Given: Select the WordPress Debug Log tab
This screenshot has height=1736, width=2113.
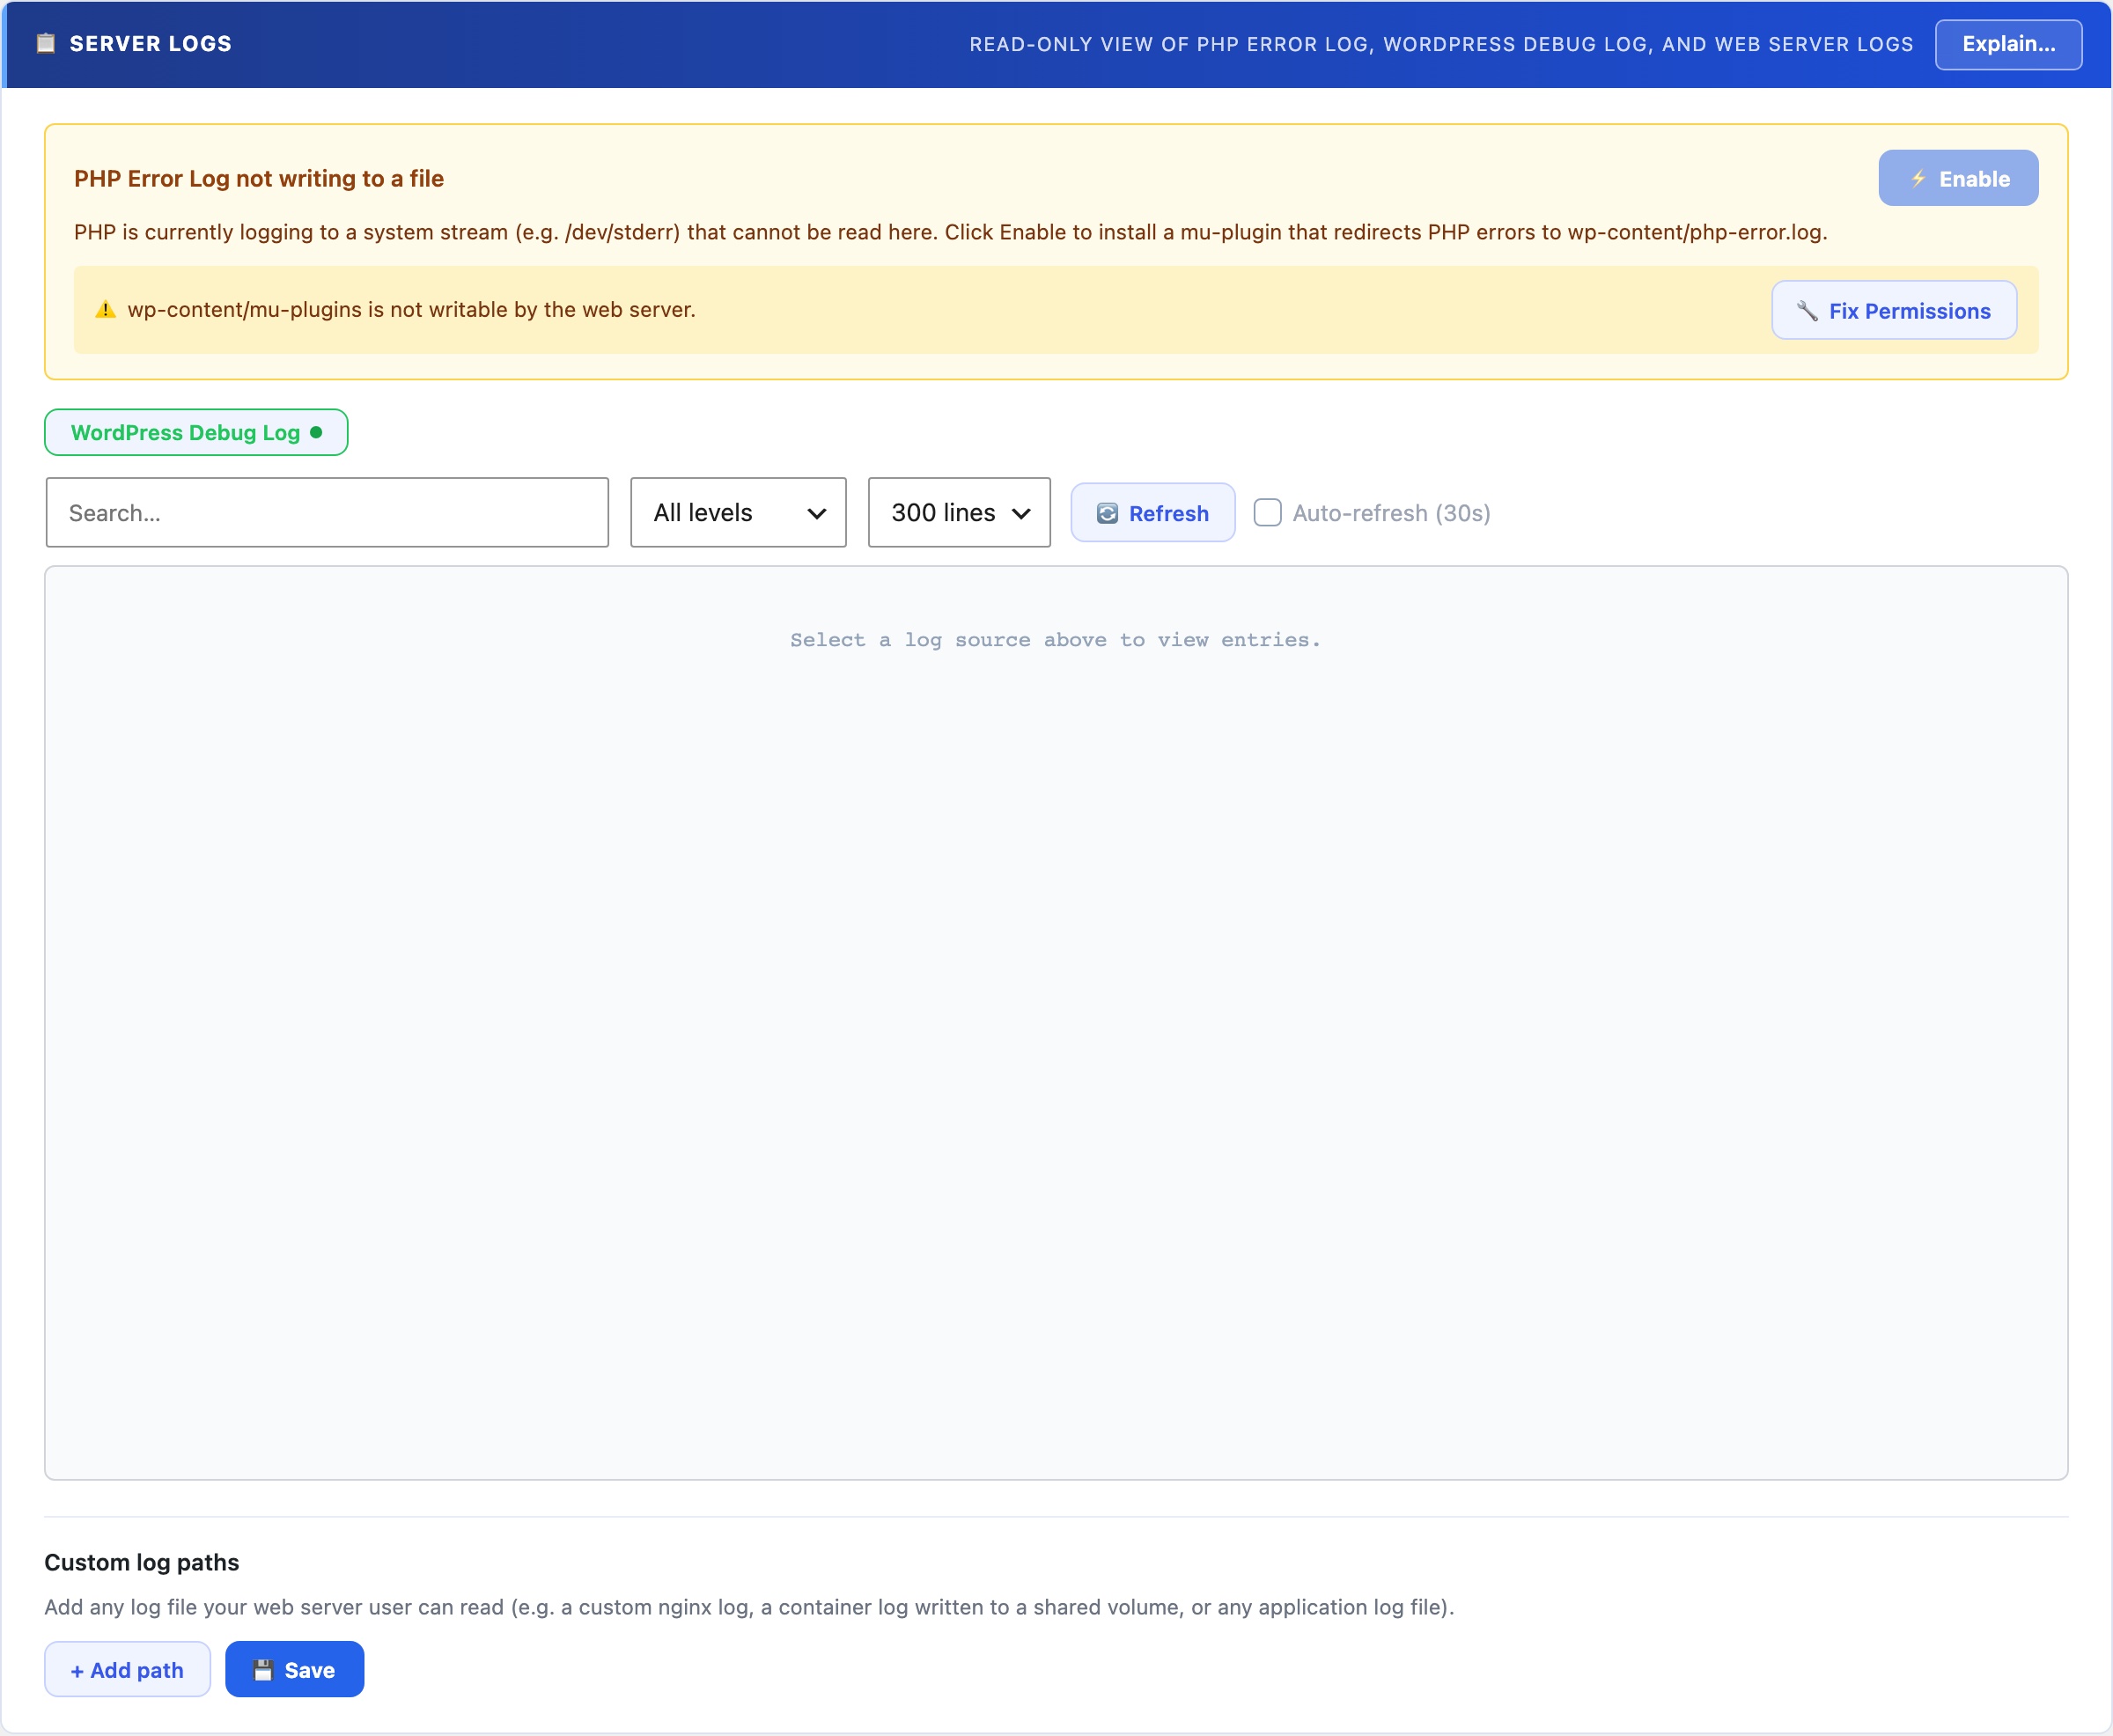Looking at the screenshot, I should click(x=196, y=432).
